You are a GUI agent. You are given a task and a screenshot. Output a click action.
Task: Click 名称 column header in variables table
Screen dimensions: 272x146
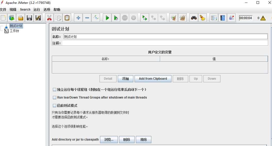tap(106, 59)
